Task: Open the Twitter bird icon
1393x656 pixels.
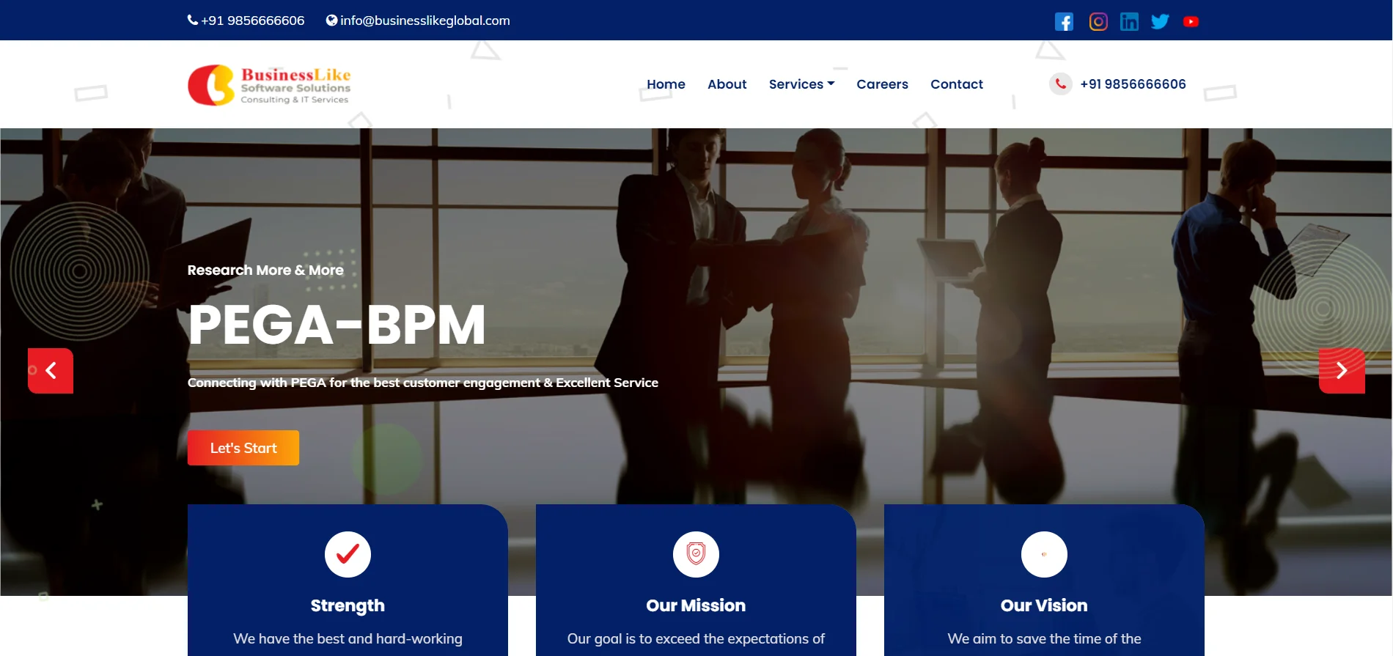Action: pyautogui.click(x=1160, y=22)
